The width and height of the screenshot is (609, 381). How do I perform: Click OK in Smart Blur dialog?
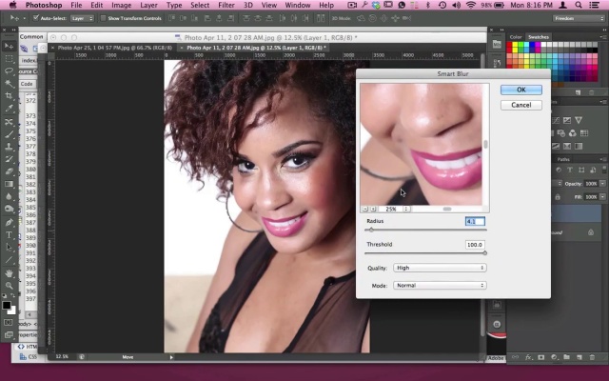point(521,90)
